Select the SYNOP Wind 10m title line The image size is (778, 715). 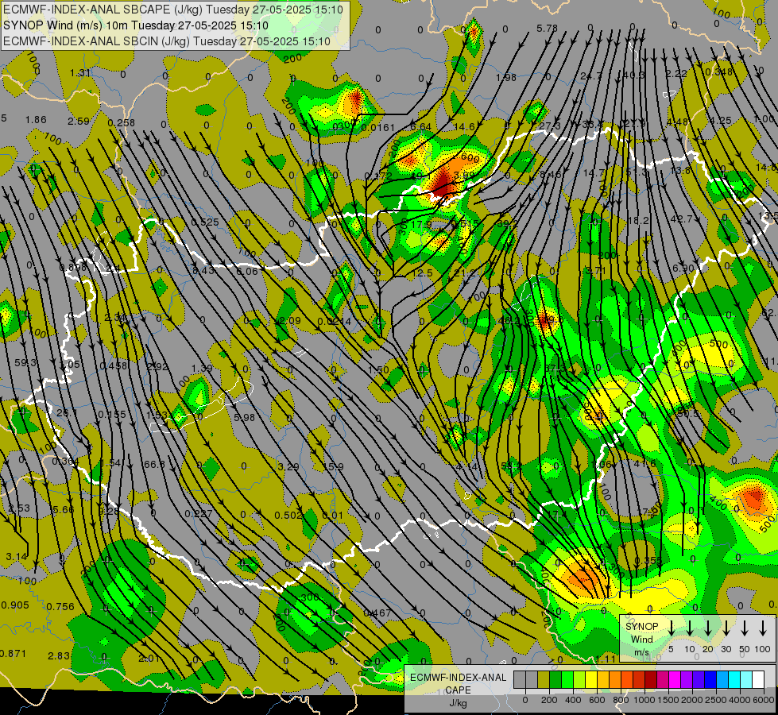[x=135, y=25]
